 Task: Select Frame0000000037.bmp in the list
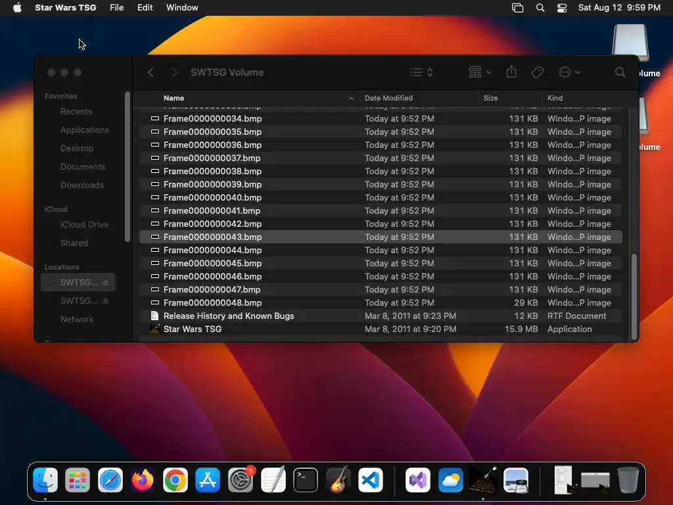pyautogui.click(x=381, y=158)
